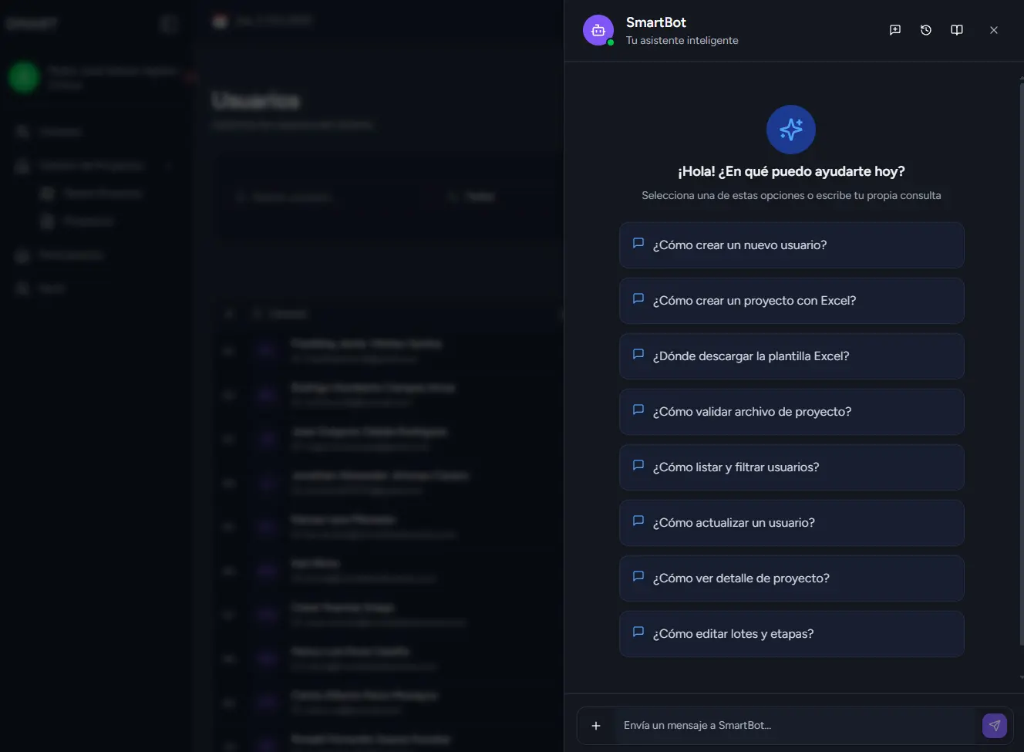Click the chat panel vertical scrollbar
This screenshot has height=752, width=1024.
coord(1021,370)
